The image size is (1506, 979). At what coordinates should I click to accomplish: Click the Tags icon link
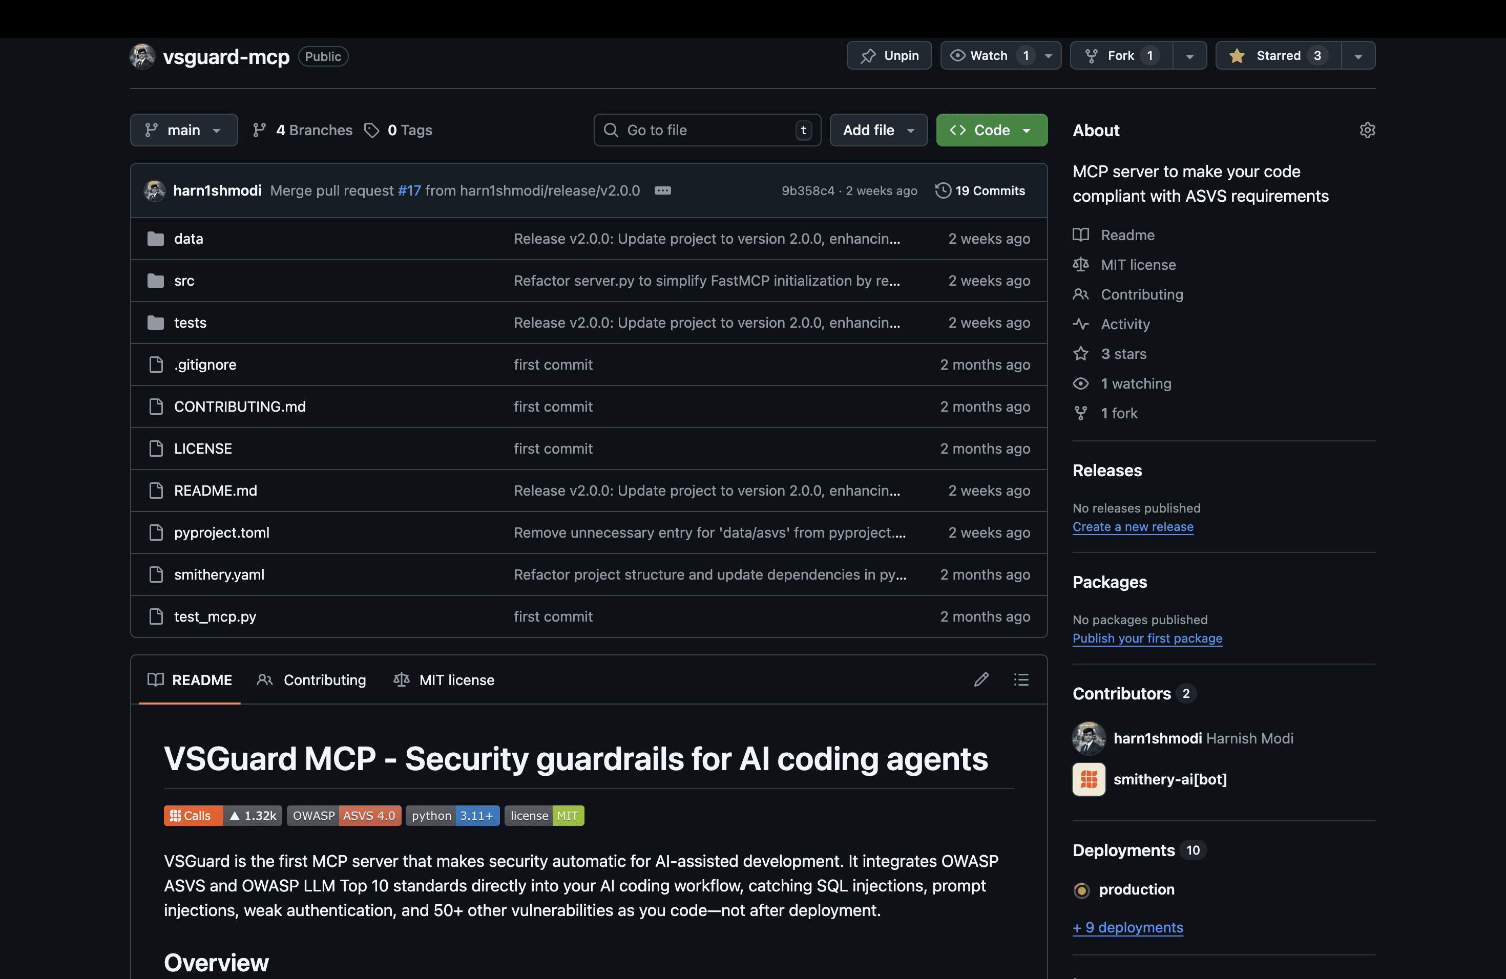click(x=371, y=130)
